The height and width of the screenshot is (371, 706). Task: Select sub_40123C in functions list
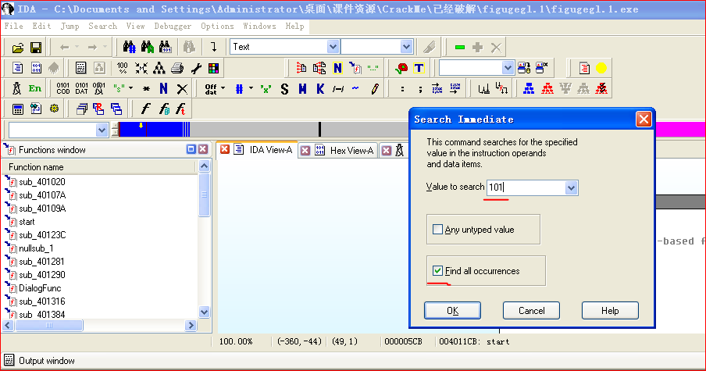pos(42,235)
